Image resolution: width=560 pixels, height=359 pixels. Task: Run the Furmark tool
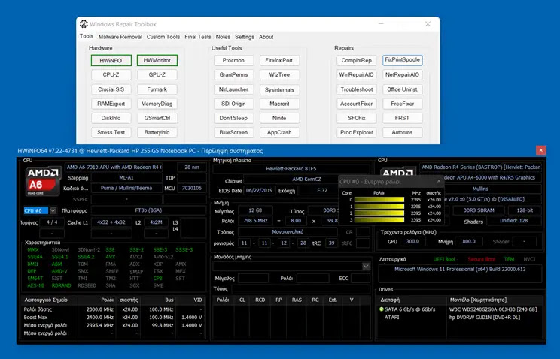click(x=157, y=89)
